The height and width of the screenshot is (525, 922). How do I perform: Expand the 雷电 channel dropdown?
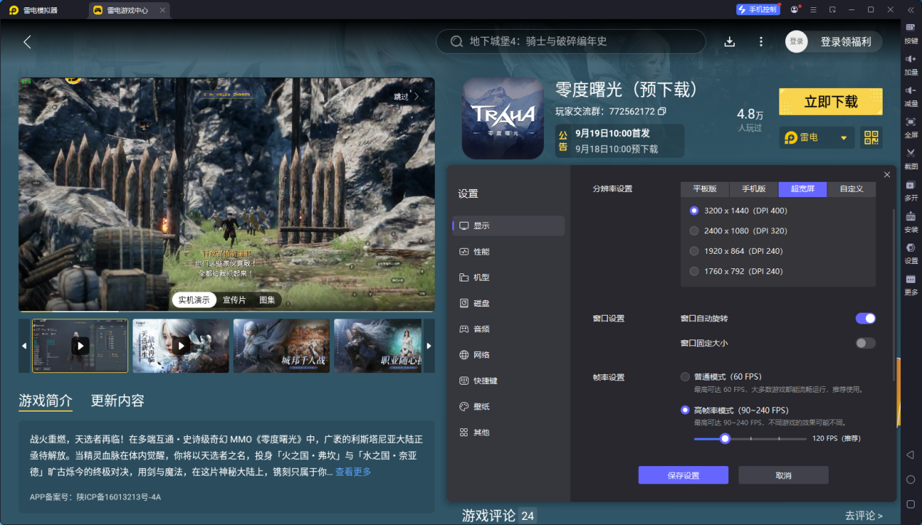[844, 137]
